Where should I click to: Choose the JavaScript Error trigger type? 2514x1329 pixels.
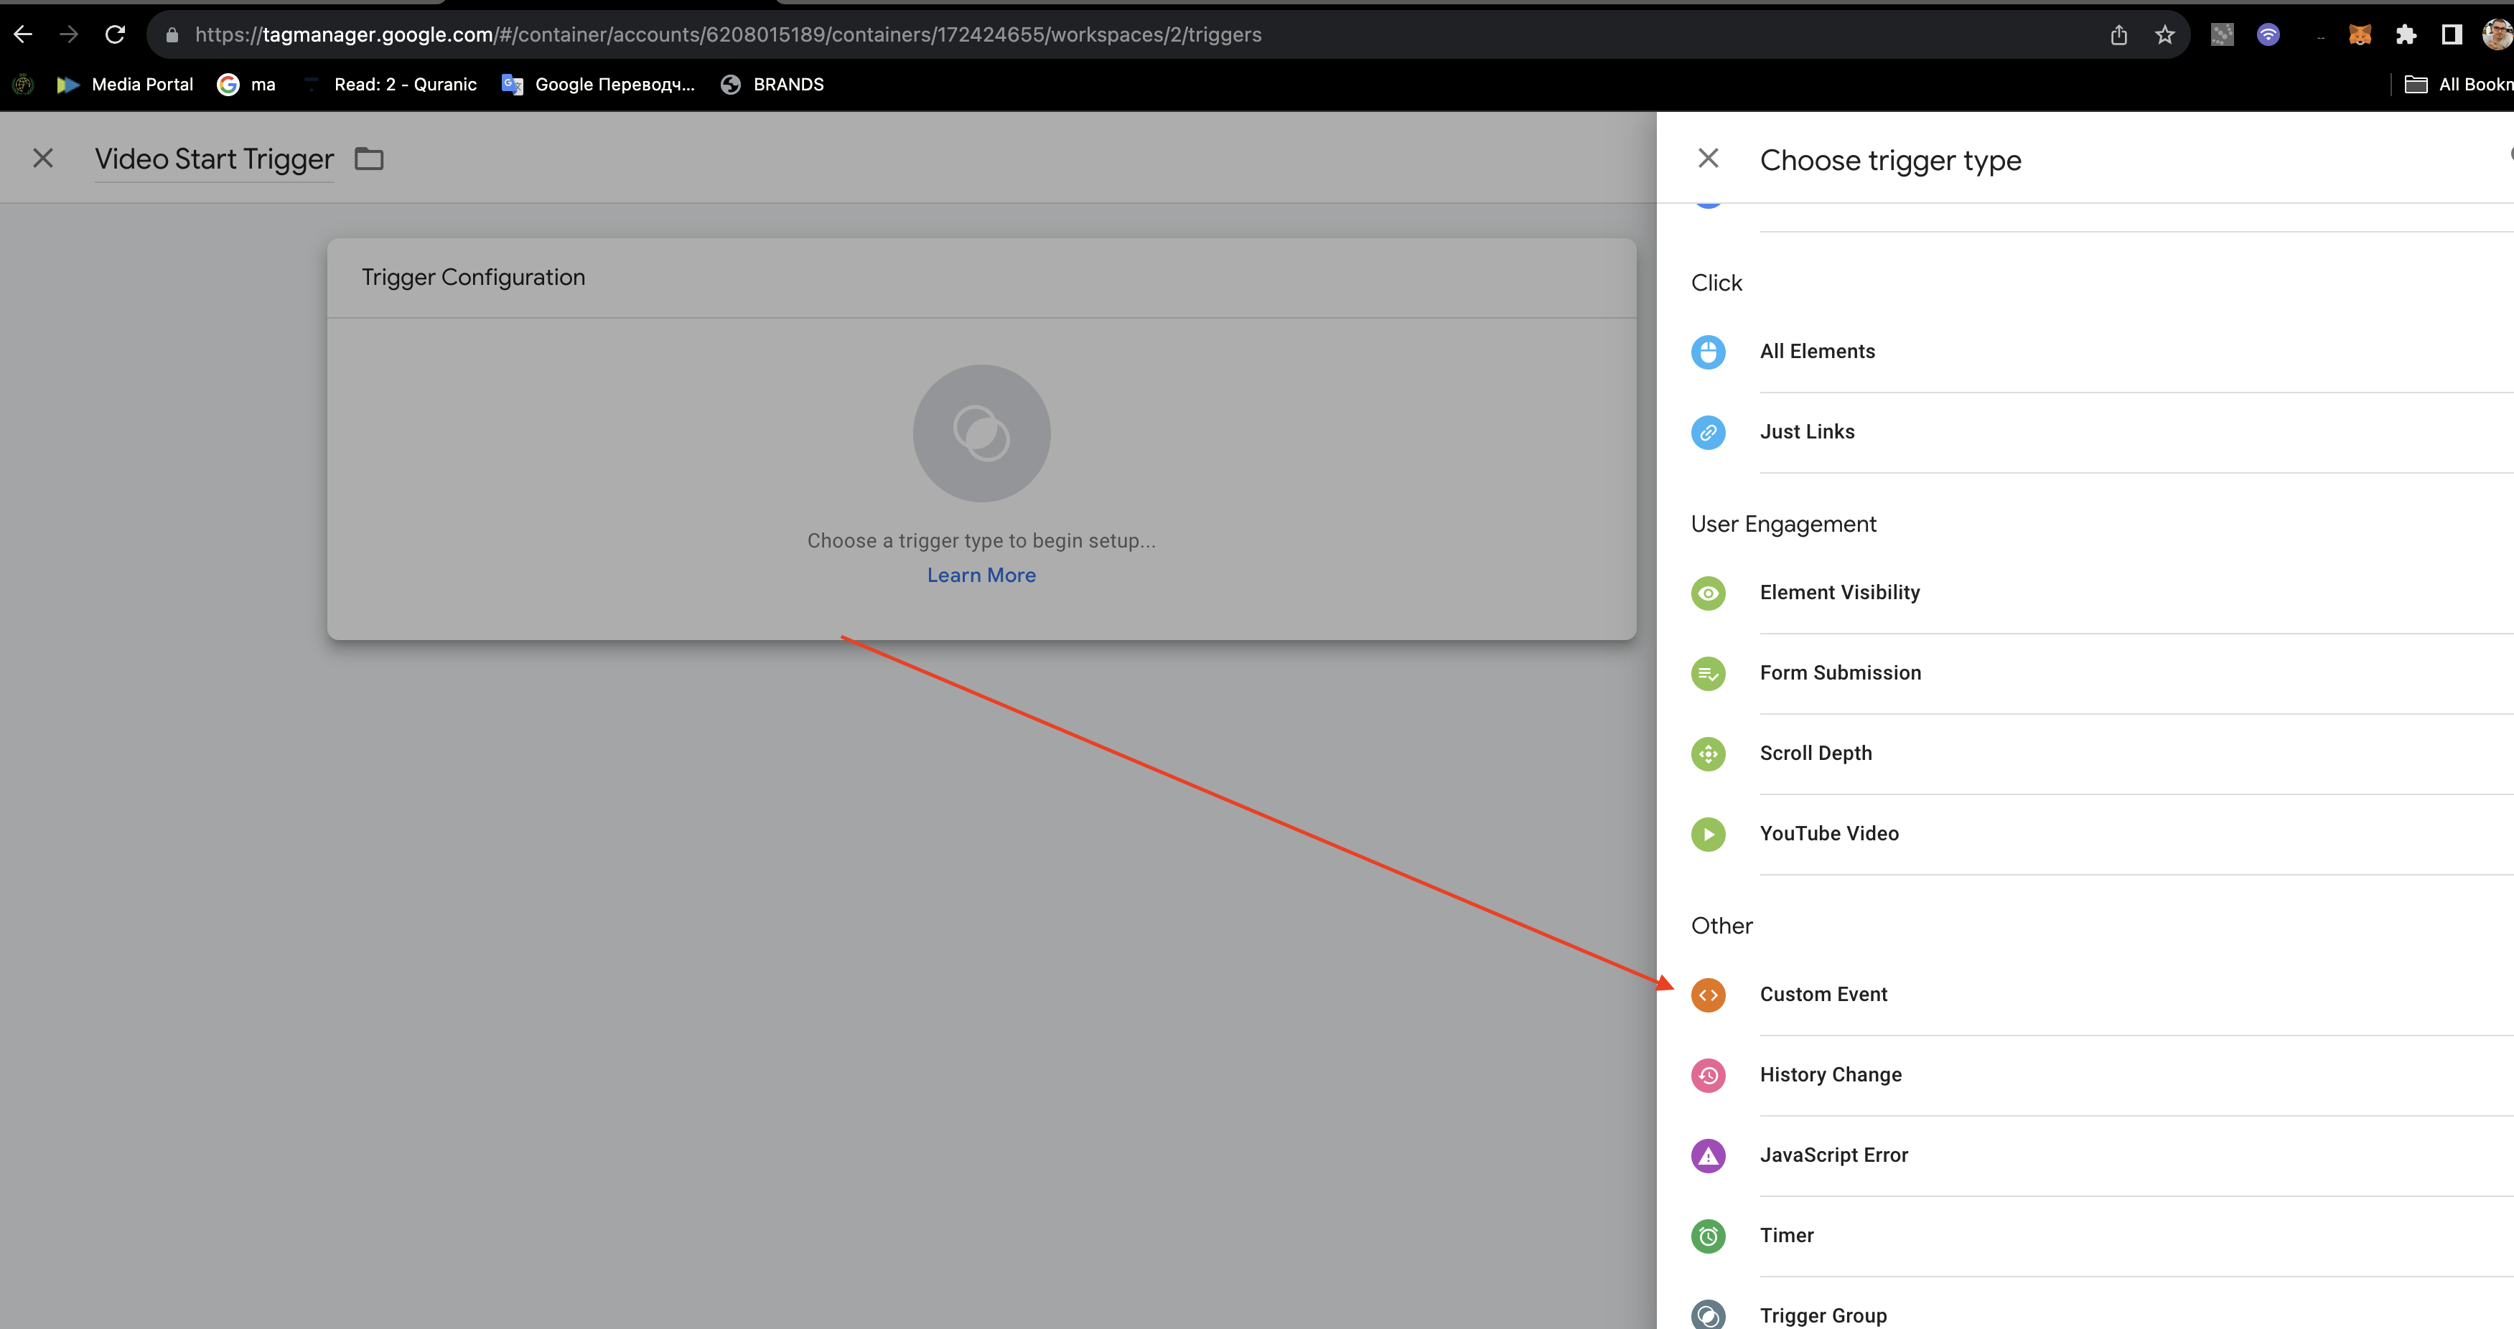(2101, 1156)
